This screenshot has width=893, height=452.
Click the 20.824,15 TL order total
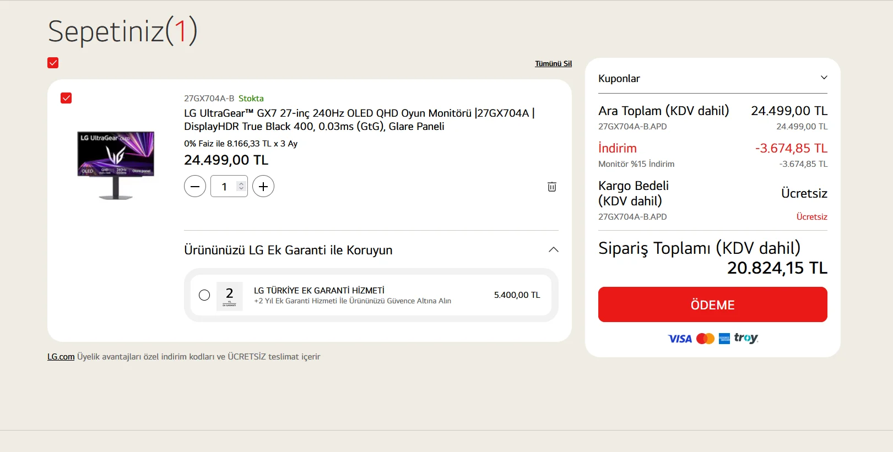tap(777, 268)
